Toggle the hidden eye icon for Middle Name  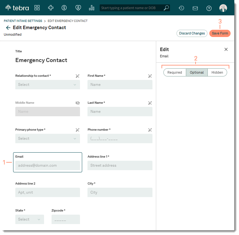pos(77,103)
